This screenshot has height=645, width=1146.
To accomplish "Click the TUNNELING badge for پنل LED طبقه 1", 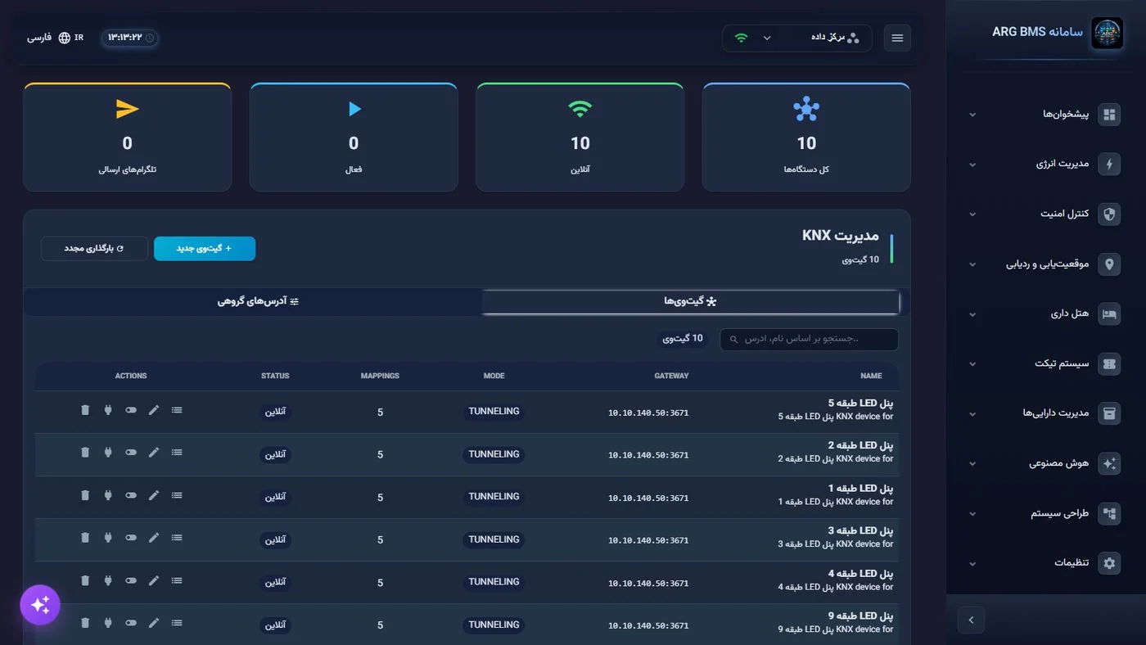I will click(494, 497).
